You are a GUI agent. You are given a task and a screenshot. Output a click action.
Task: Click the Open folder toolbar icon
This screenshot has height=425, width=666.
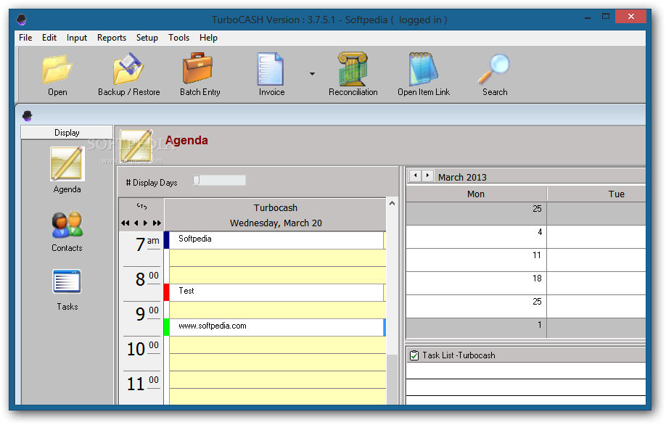coord(57,69)
